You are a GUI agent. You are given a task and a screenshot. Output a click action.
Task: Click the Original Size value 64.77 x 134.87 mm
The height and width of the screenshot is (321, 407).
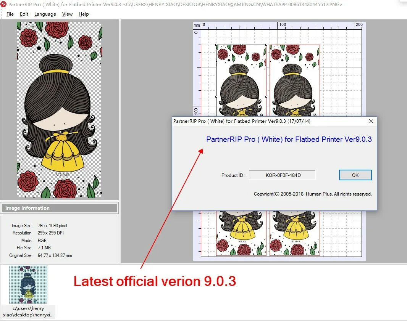pos(55,255)
